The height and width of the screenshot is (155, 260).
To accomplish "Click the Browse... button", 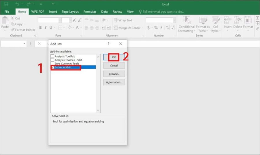I will point(114,74).
